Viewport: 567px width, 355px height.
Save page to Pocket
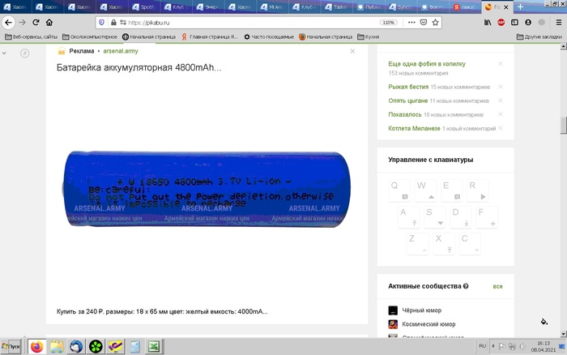pos(424,23)
